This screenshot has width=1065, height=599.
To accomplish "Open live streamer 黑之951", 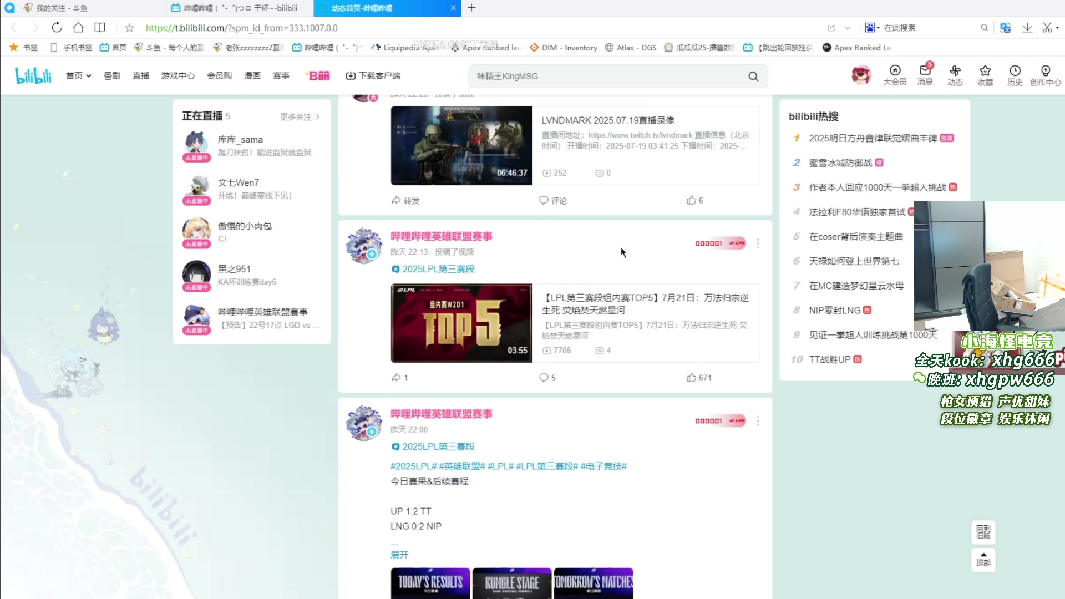I will pyautogui.click(x=252, y=276).
